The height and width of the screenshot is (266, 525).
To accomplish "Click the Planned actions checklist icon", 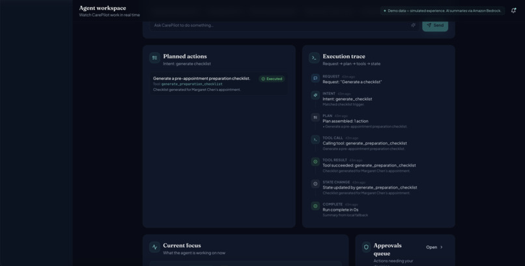I will pyautogui.click(x=154, y=57).
